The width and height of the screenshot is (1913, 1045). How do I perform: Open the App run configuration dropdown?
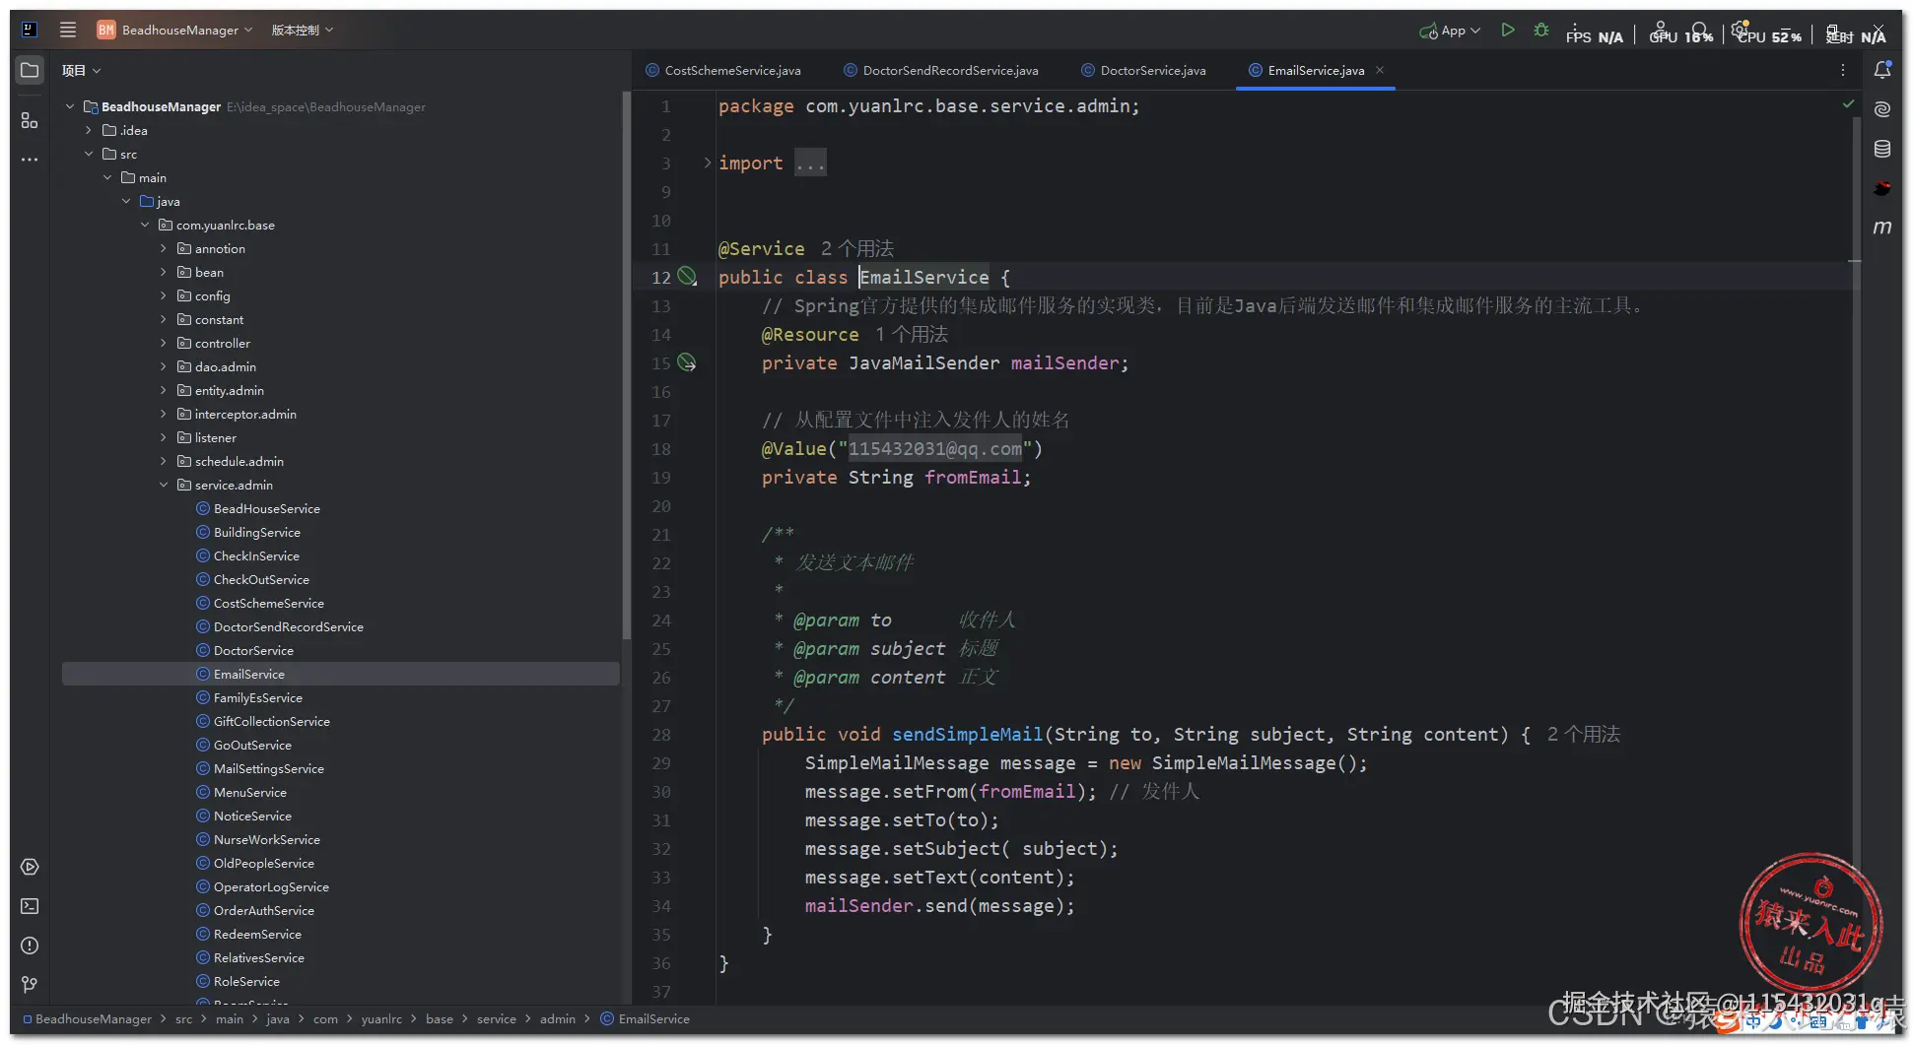pos(1450,31)
